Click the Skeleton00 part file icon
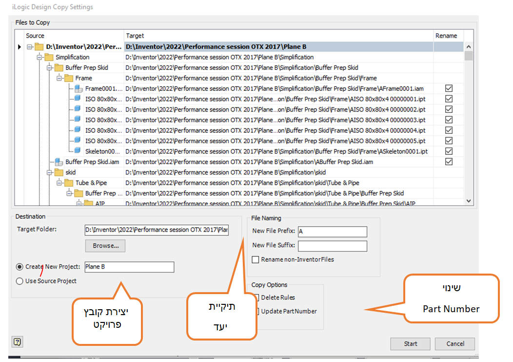Screen dimensions: 513x362 point(78,150)
